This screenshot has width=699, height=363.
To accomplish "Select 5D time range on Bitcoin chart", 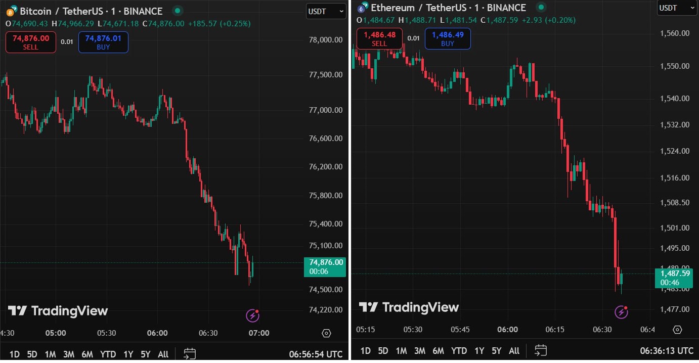I will (32, 354).
